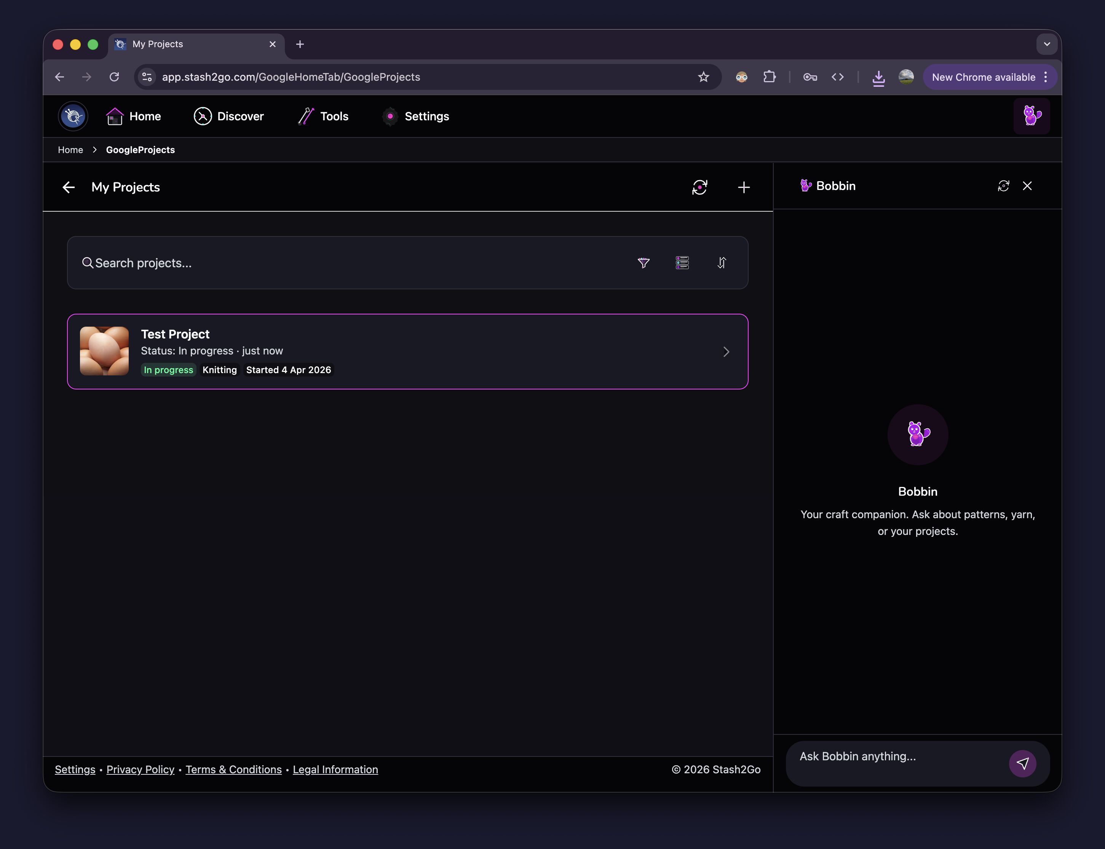
Task: Open the Test Project thumbnail image
Action: pyautogui.click(x=104, y=351)
